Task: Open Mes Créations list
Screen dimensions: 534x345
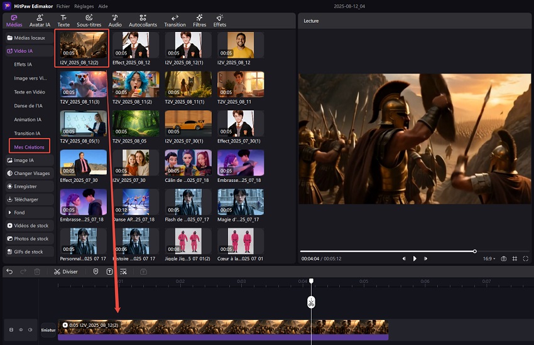Action: pos(30,147)
